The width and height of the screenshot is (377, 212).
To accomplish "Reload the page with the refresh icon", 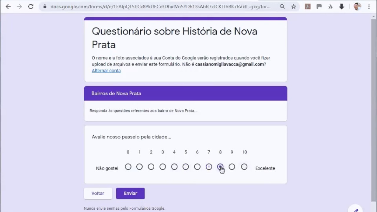I will point(31,6).
